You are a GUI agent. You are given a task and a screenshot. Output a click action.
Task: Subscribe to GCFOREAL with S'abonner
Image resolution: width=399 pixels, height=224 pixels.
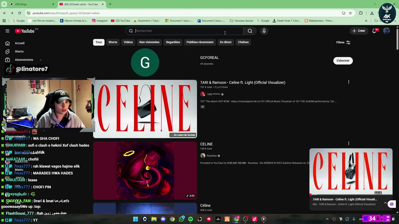tap(343, 61)
